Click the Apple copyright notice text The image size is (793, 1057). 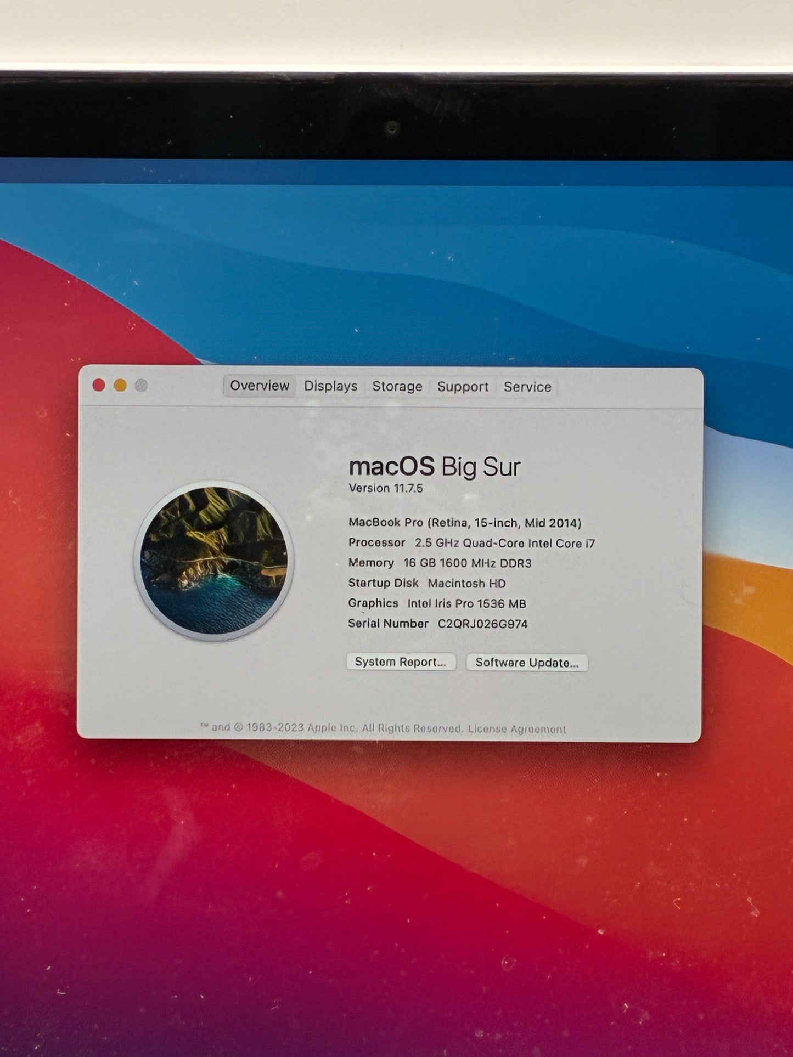pyautogui.click(x=331, y=728)
